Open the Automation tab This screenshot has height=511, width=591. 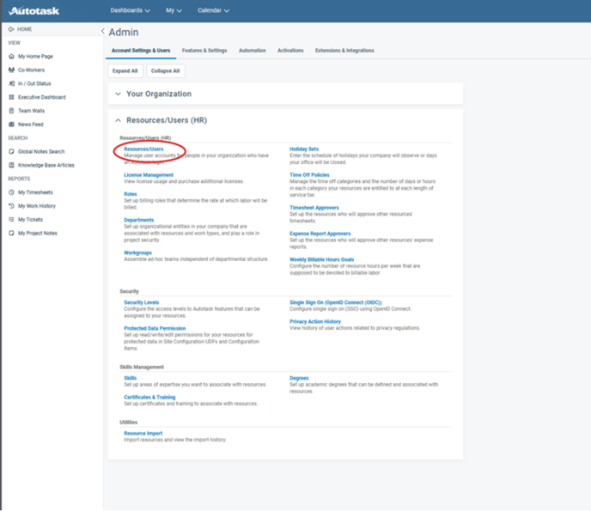click(253, 51)
